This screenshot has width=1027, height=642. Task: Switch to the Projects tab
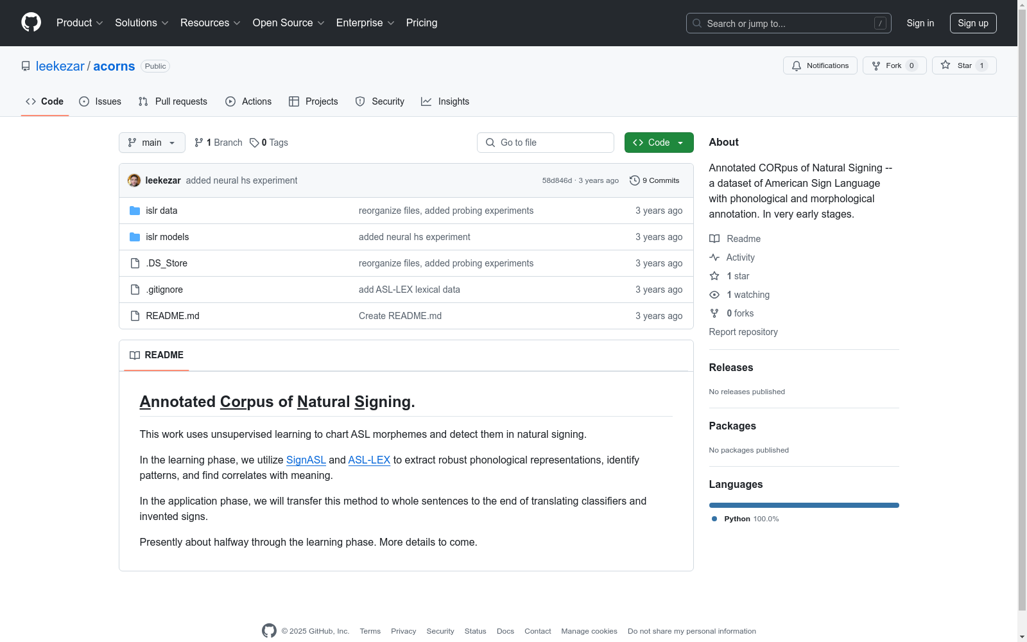tap(313, 101)
